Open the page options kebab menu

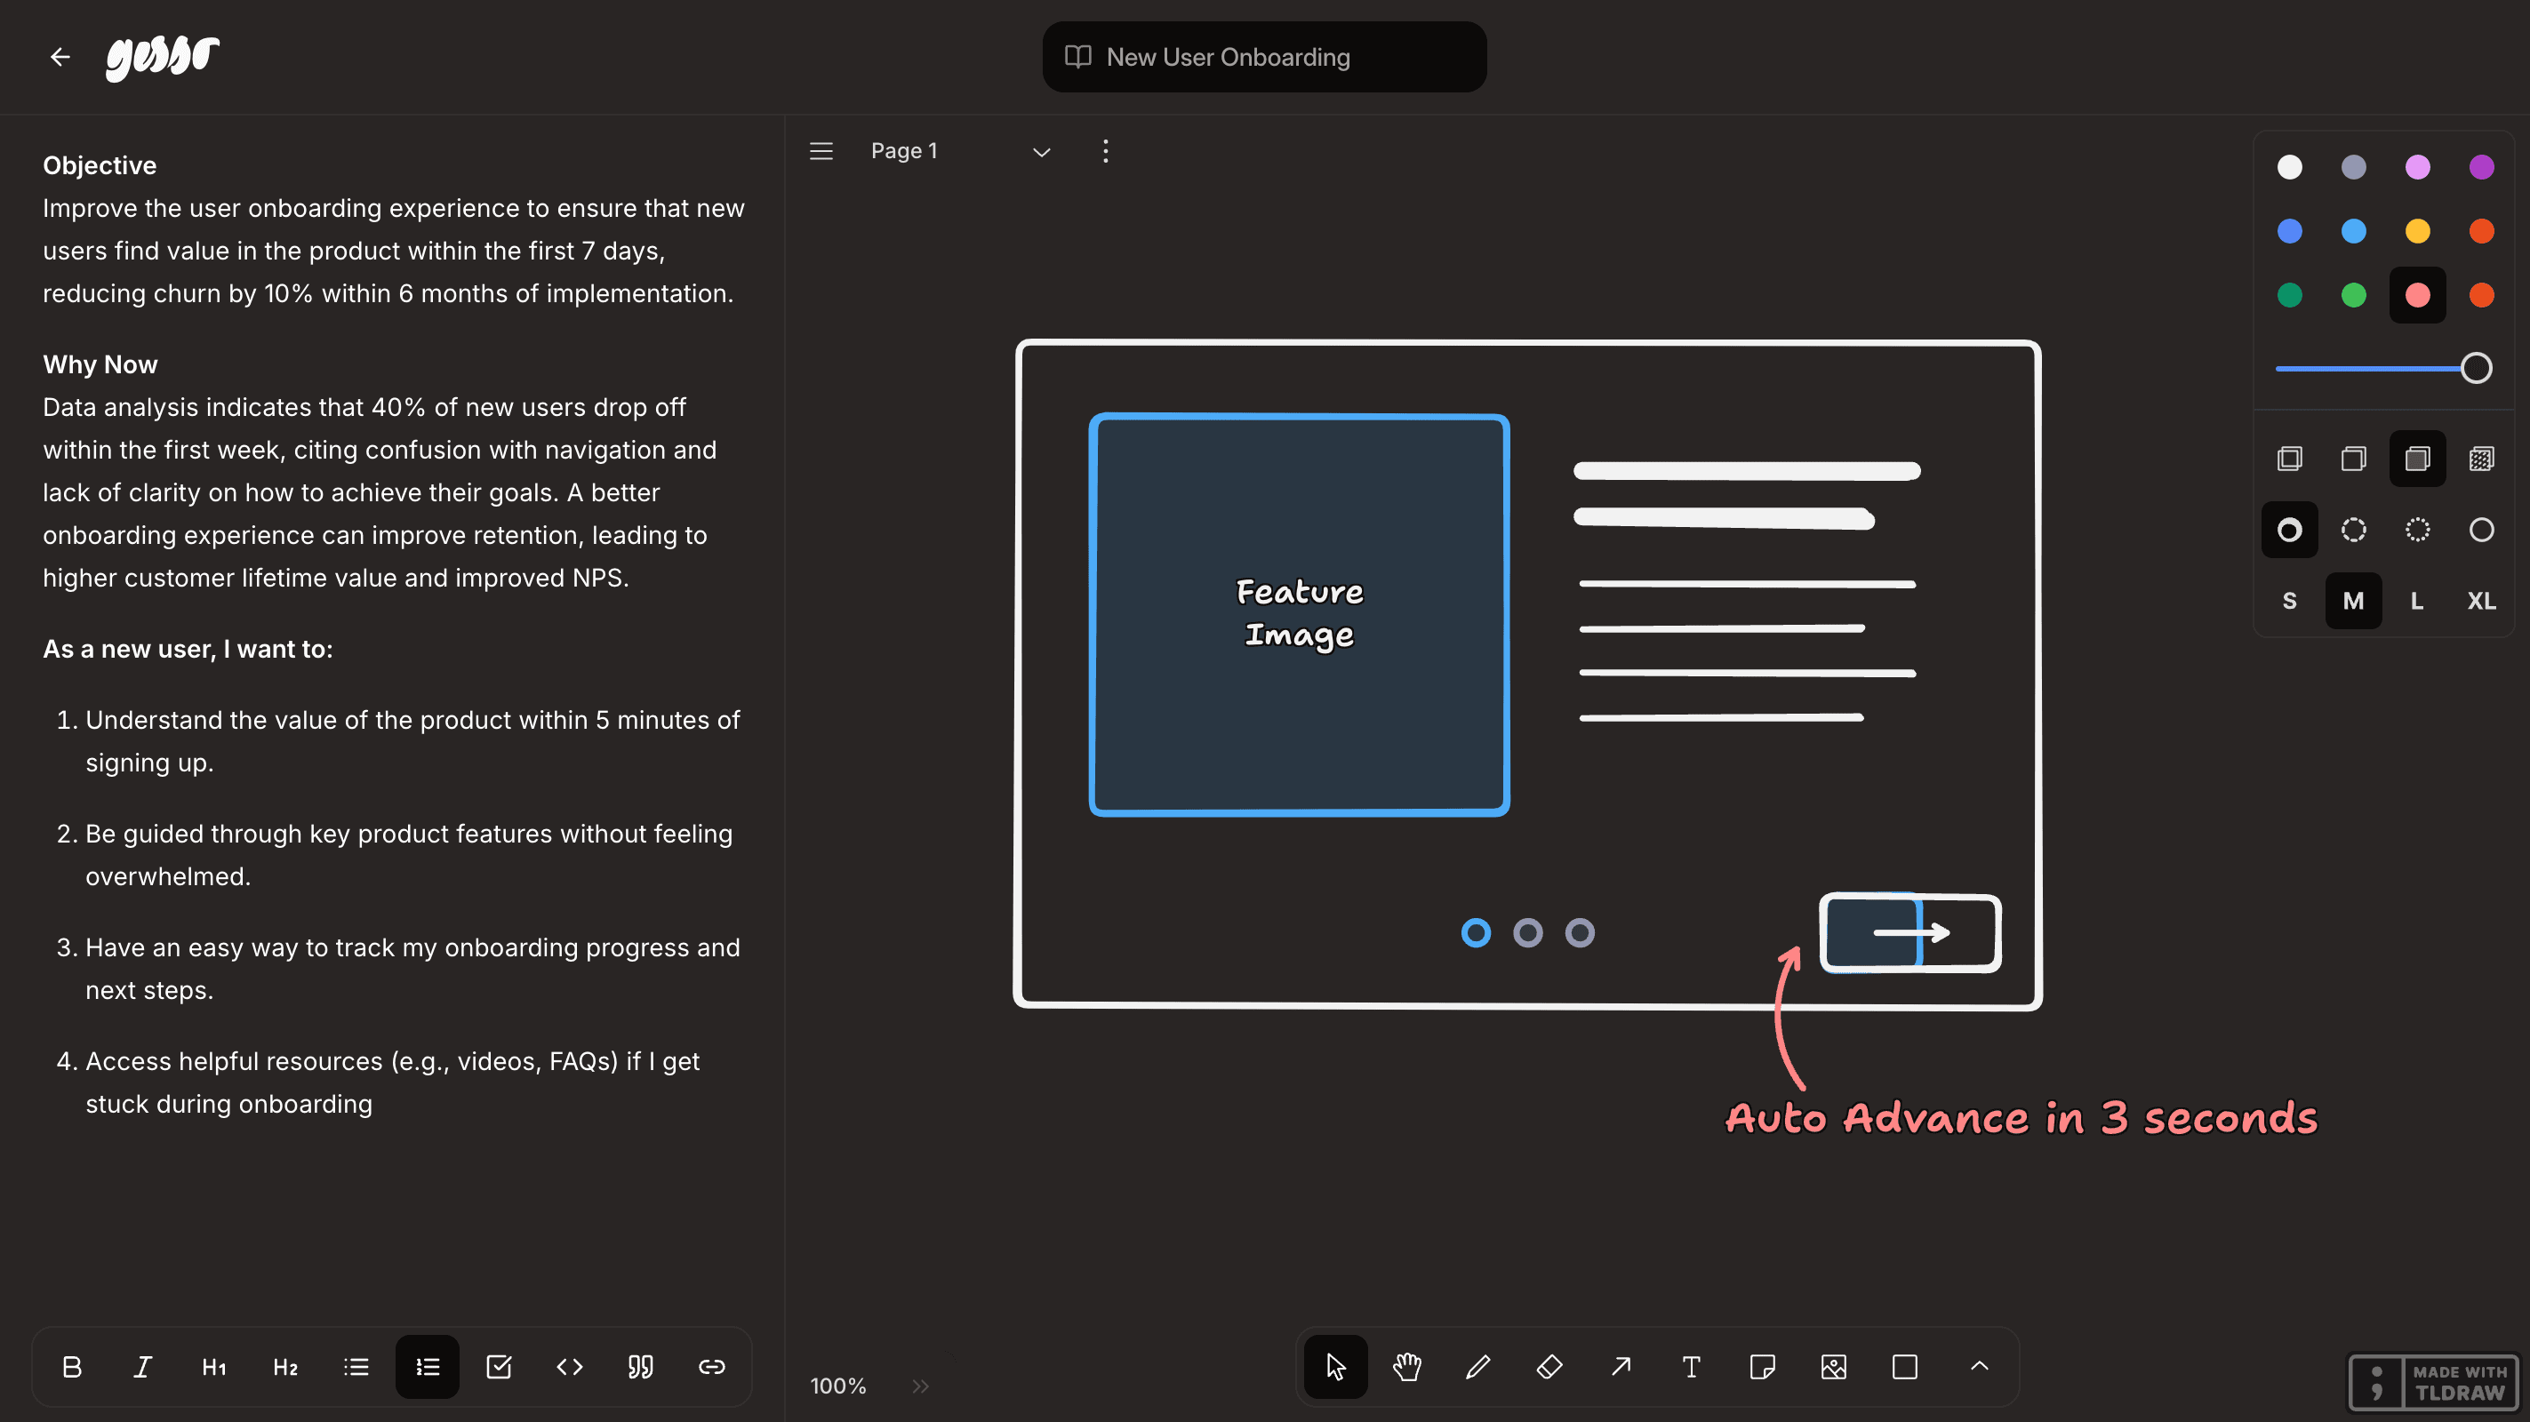click(1106, 151)
